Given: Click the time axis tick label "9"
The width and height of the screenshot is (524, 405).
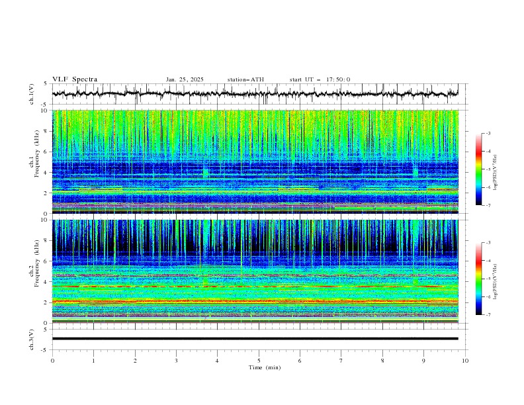Looking at the screenshot, I should (423, 361).
